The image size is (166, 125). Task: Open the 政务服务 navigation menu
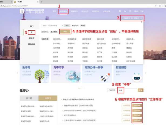(63, 12)
